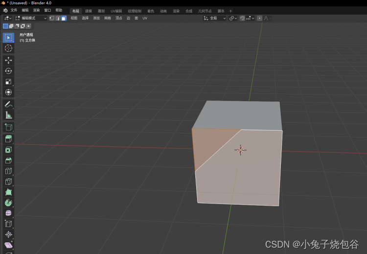Set selection mode to invert

click(23, 26)
